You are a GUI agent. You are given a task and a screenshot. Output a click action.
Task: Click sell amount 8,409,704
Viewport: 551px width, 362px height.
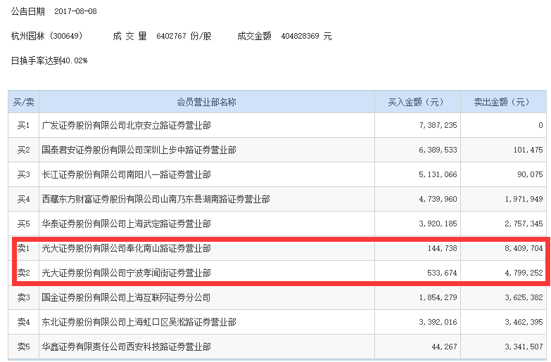coord(524,248)
